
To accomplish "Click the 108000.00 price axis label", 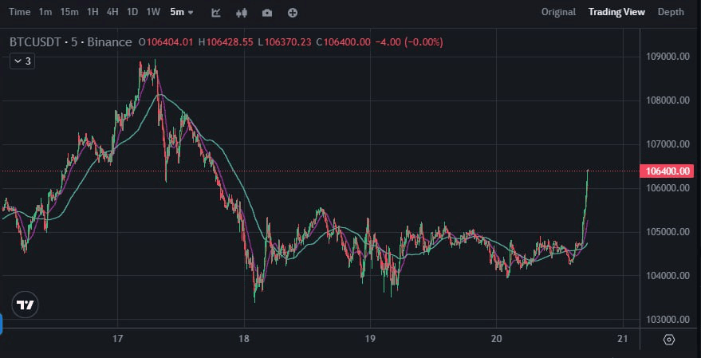I will coord(668,100).
